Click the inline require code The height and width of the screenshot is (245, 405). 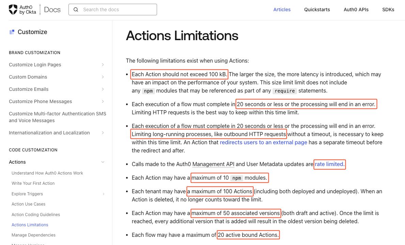pyautogui.click(x=285, y=91)
